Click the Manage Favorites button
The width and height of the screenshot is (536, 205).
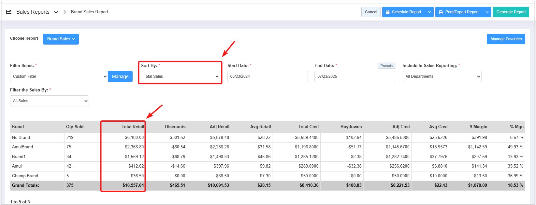point(506,39)
